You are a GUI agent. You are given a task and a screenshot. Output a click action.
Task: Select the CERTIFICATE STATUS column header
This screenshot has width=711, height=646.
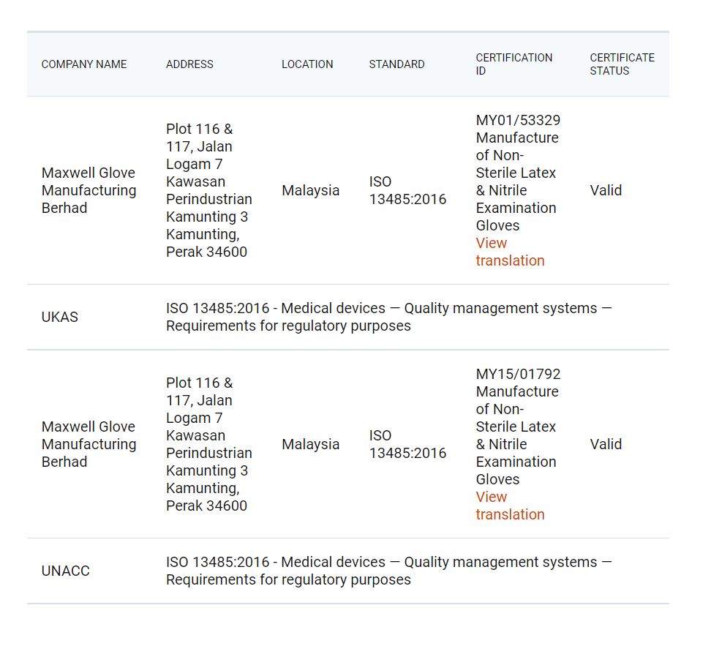tap(622, 64)
